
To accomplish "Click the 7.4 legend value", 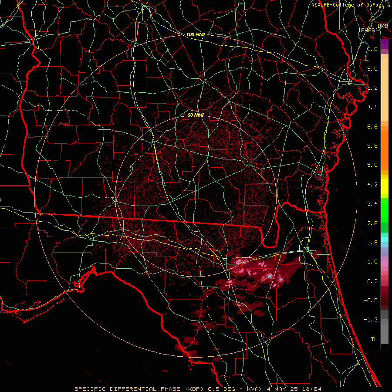I will click(x=372, y=107).
